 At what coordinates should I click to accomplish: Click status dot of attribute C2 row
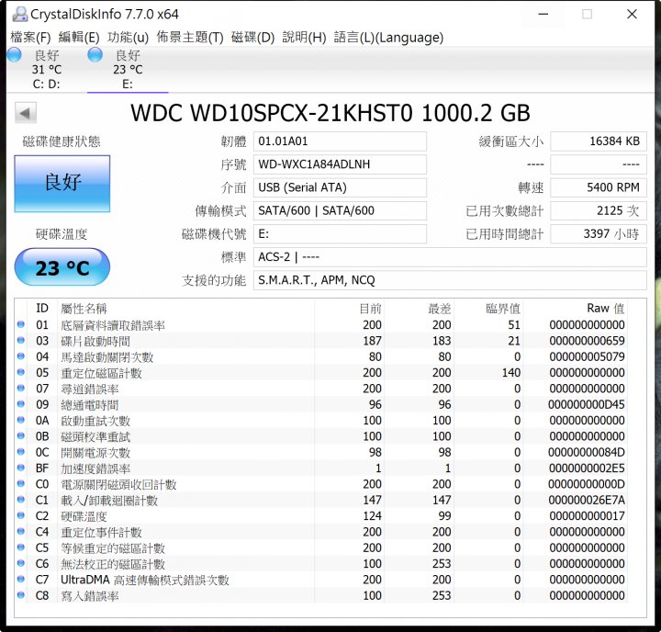click(x=20, y=515)
